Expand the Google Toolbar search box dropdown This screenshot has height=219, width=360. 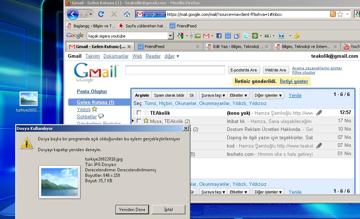(x=171, y=36)
